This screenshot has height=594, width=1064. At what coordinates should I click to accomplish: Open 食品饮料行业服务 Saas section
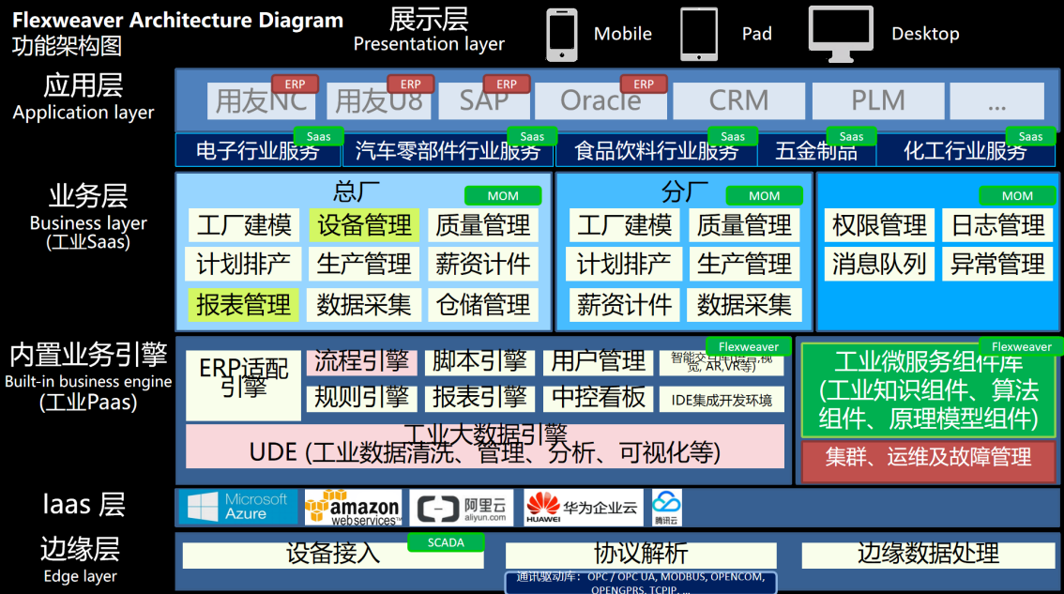coord(656,150)
